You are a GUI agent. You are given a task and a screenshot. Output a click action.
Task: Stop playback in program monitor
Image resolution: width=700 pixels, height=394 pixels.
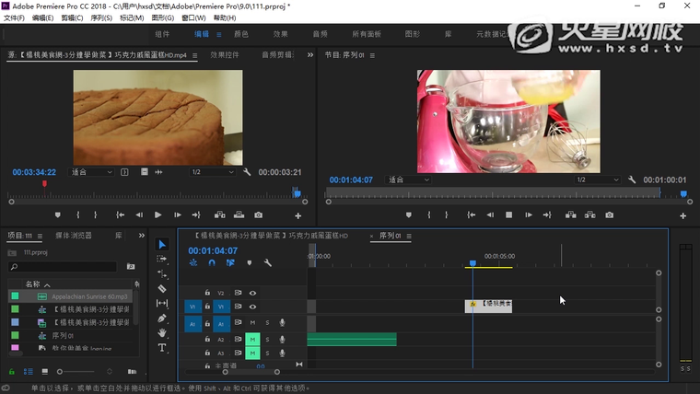click(x=508, y=214)
